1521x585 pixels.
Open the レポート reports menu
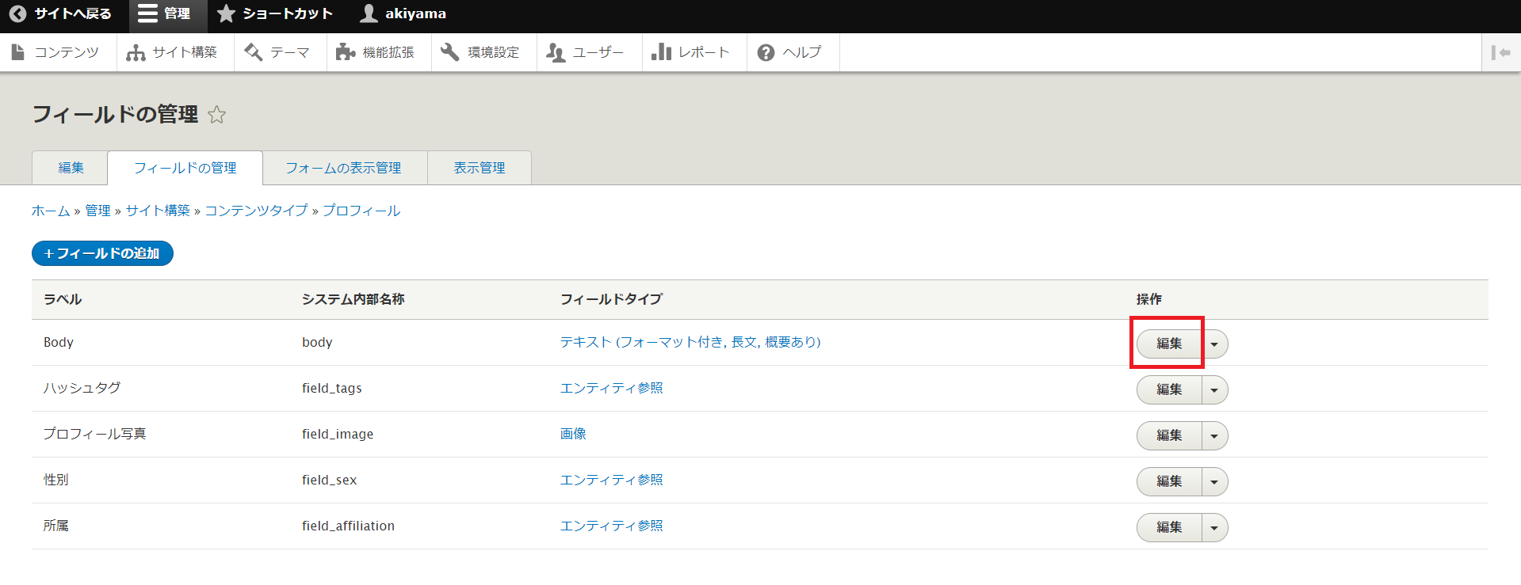pos(692,52)
